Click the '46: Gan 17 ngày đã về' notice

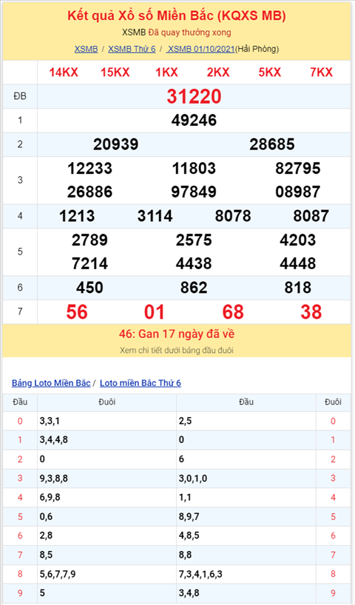coord(182,334)
